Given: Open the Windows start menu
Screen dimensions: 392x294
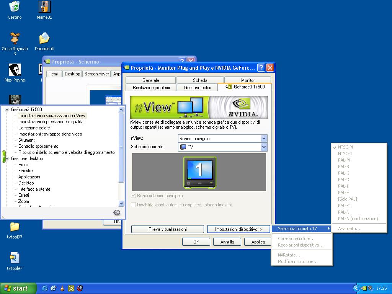Looking at the screenshot, I should [x=18, y=288].
